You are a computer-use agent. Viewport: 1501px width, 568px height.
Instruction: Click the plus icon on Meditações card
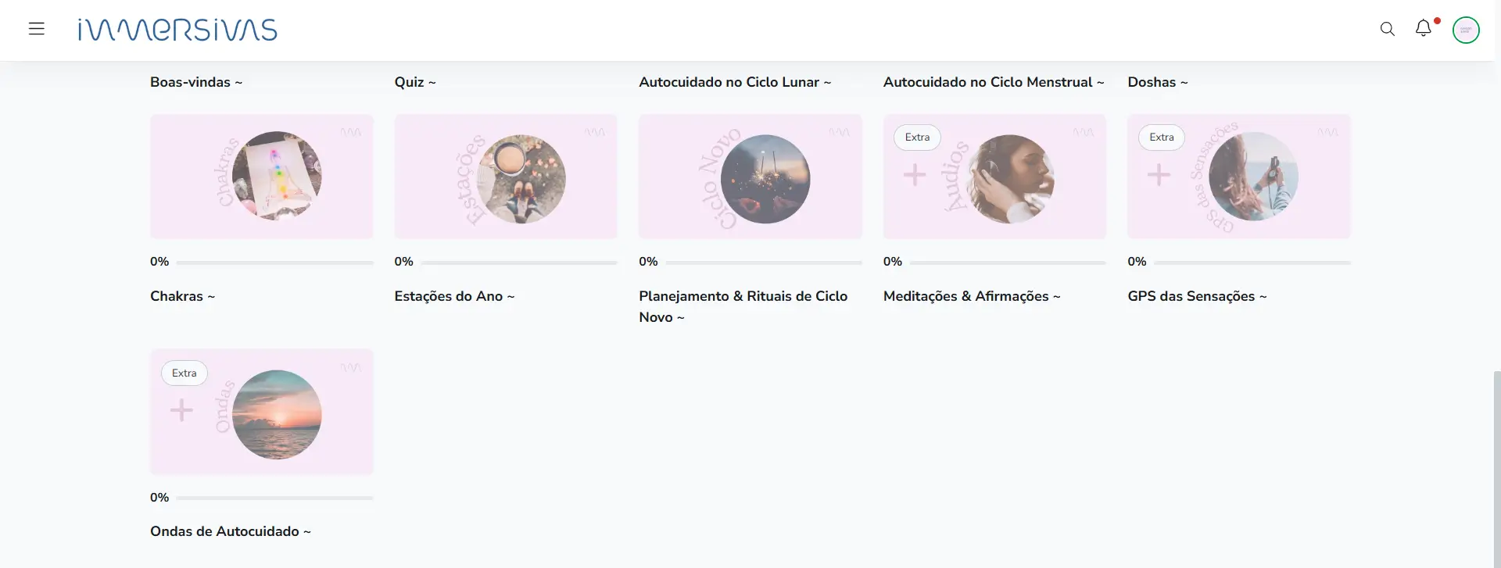pos(915,174)
